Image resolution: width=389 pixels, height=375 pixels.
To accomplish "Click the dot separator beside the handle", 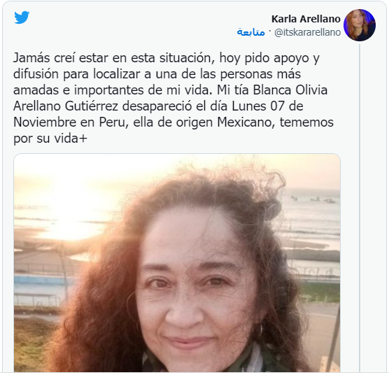I will (x=270, y=31).
